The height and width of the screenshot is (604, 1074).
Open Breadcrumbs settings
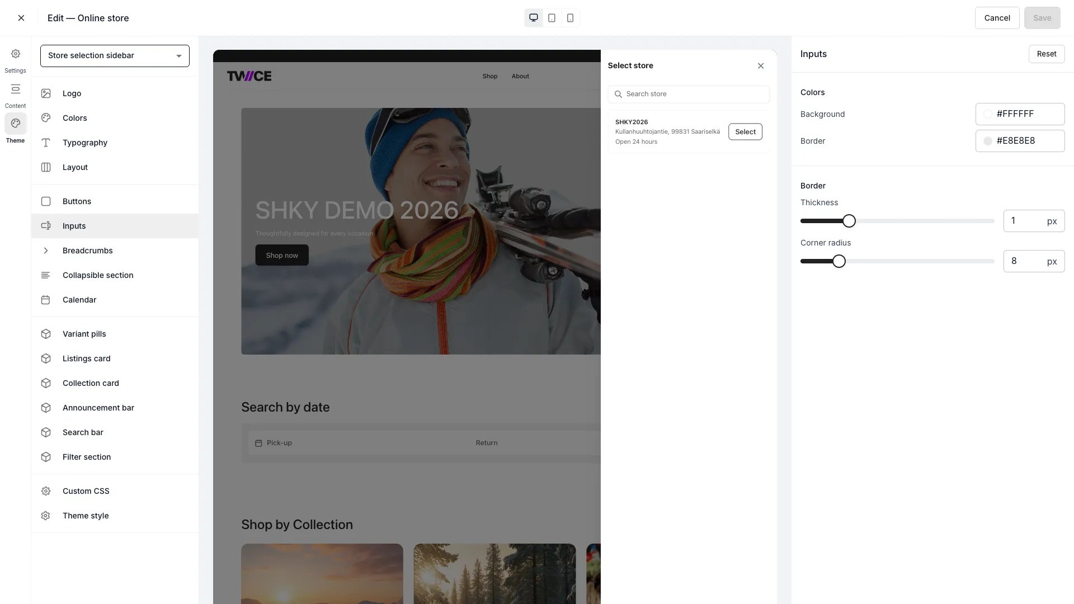pyautogui.click(x=115, y=251)
